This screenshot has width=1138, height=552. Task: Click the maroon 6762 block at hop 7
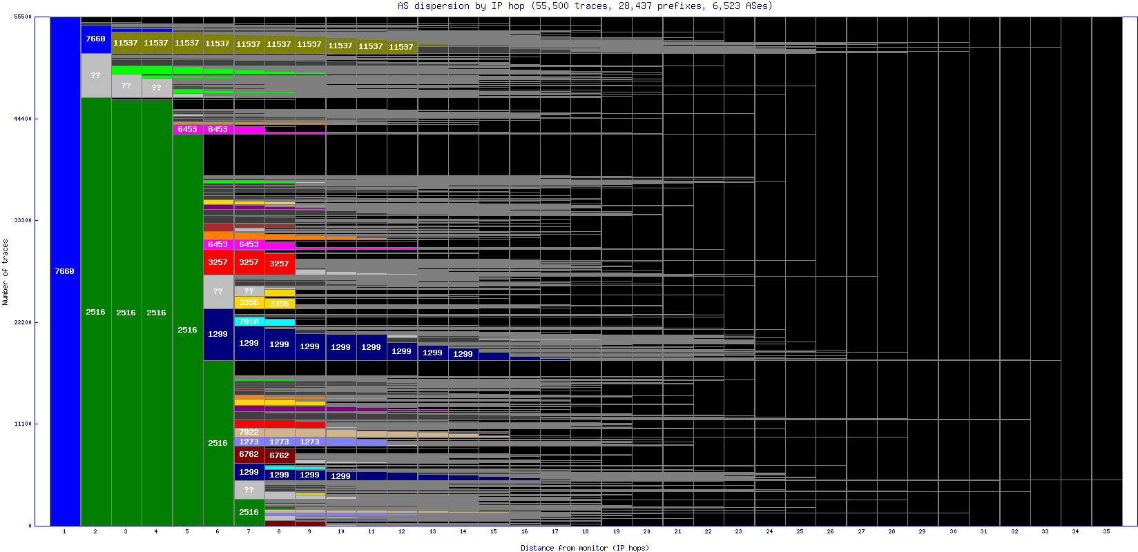pos(249,454)
